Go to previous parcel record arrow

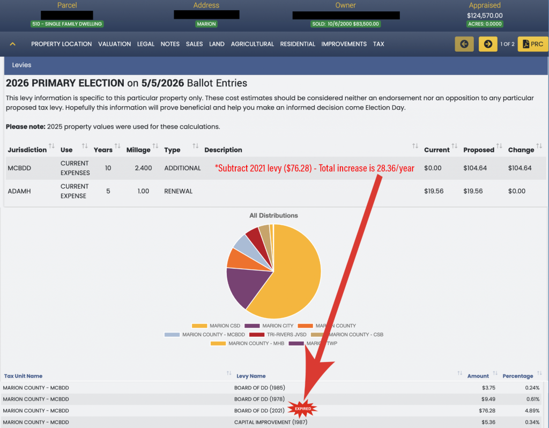464,44
